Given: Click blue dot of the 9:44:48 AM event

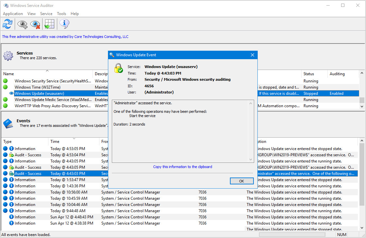Looking at the screenshot, I should pyautogui.click(x=5, y=211).
